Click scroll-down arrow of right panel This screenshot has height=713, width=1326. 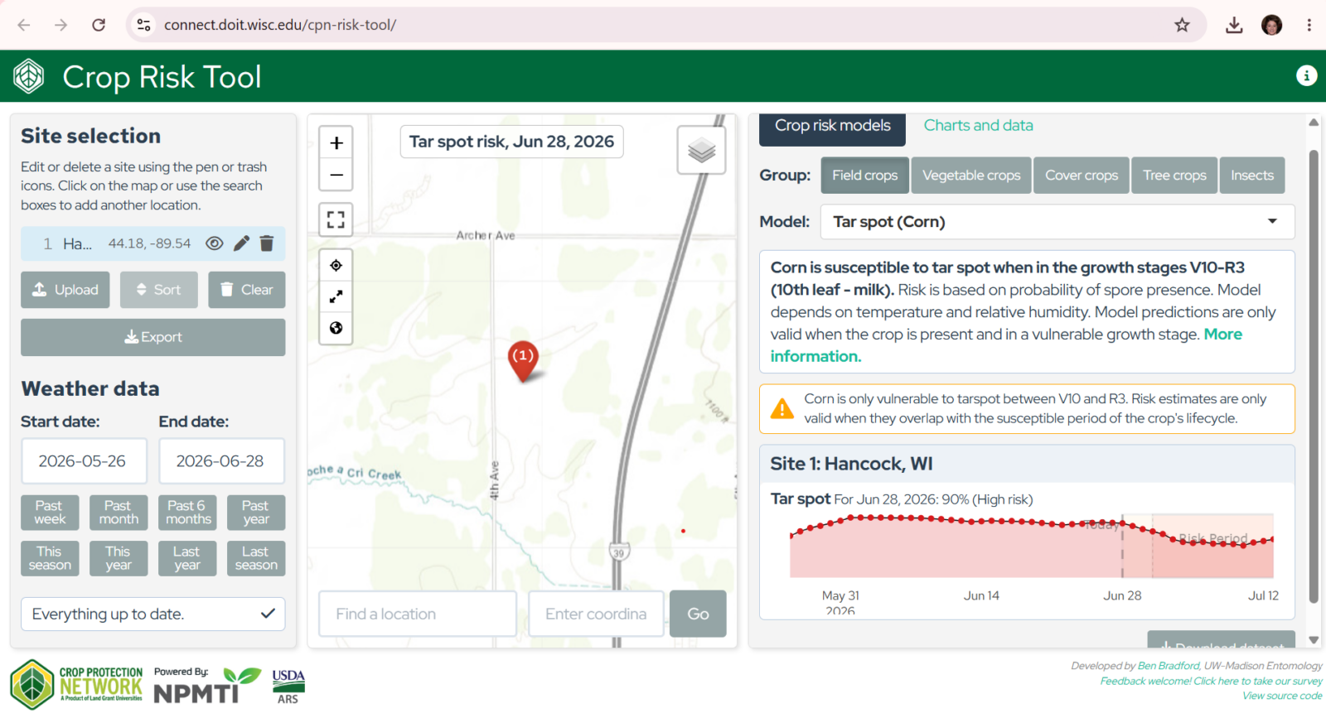click(1314, 639)
